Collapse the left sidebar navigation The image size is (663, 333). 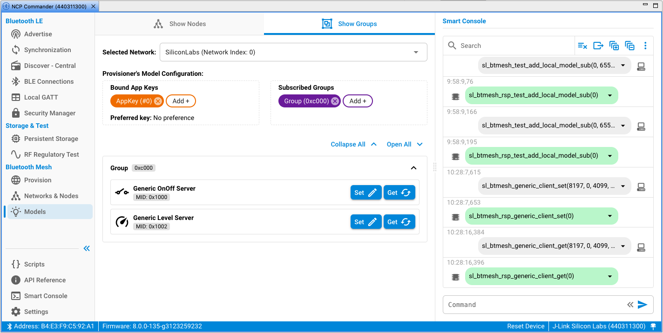pyautogui.click(x=87, y=248)
